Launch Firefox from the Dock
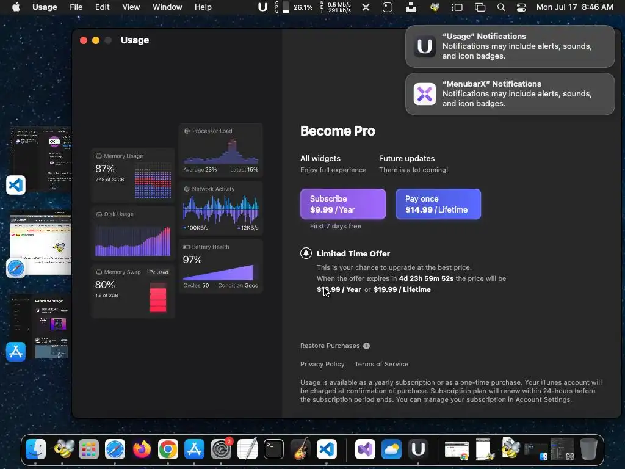The image size is (625, 469). click(142, 449)
